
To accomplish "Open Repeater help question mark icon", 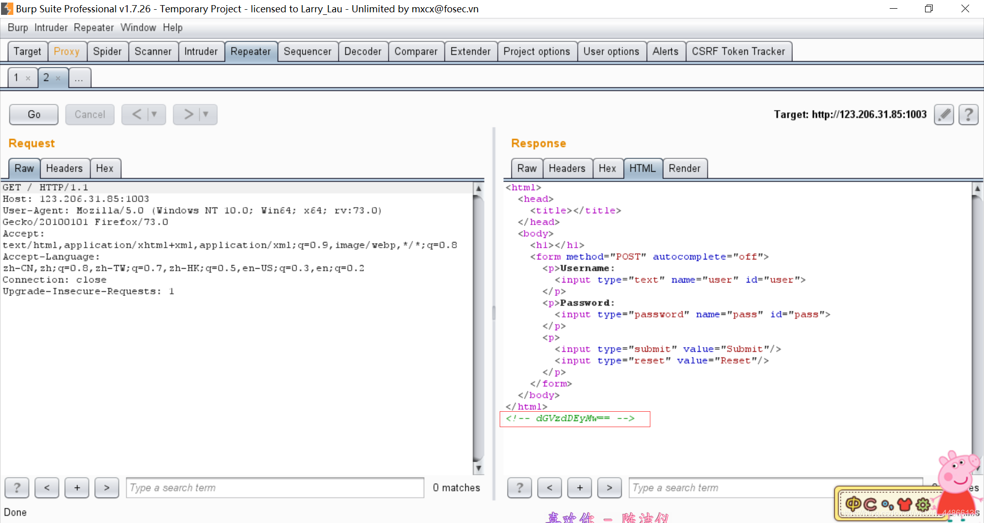I will tap(968, 114).
